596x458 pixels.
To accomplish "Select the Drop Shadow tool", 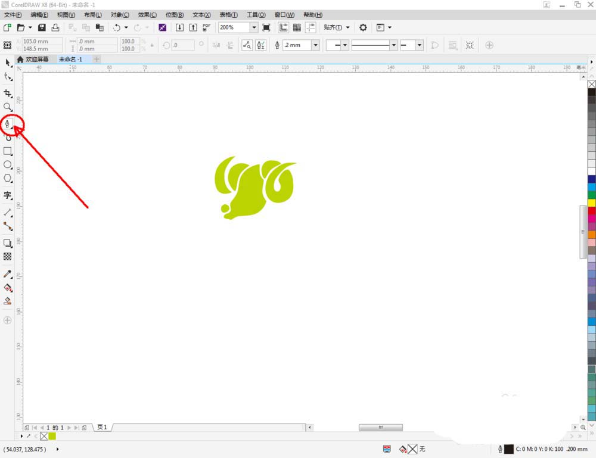I will (x=8, y=243).
